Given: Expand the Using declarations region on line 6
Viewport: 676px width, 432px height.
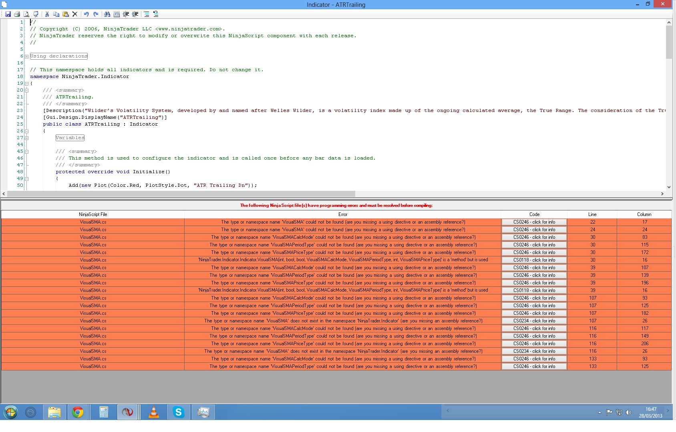Looking at the screenshot, I should [x=27, y=56].
